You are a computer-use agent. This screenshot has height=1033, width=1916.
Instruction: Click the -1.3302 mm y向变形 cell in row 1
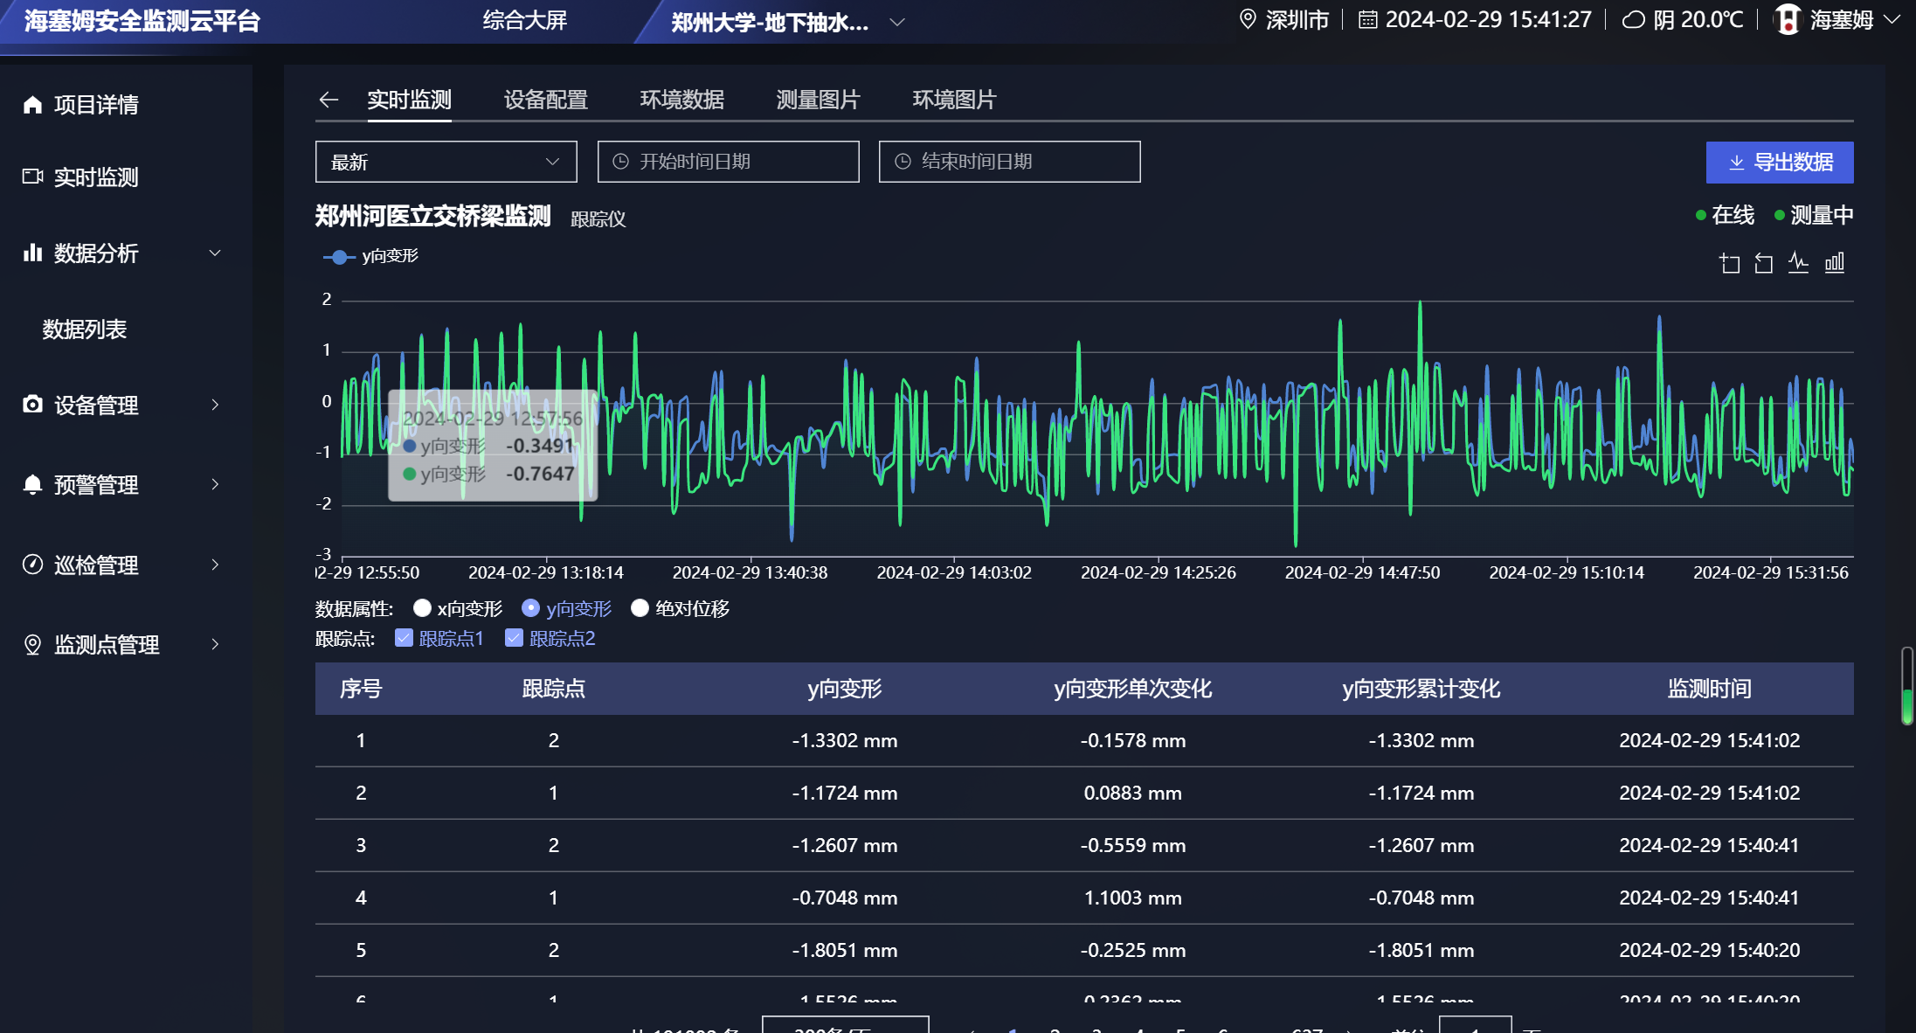(x=844, y=740)
